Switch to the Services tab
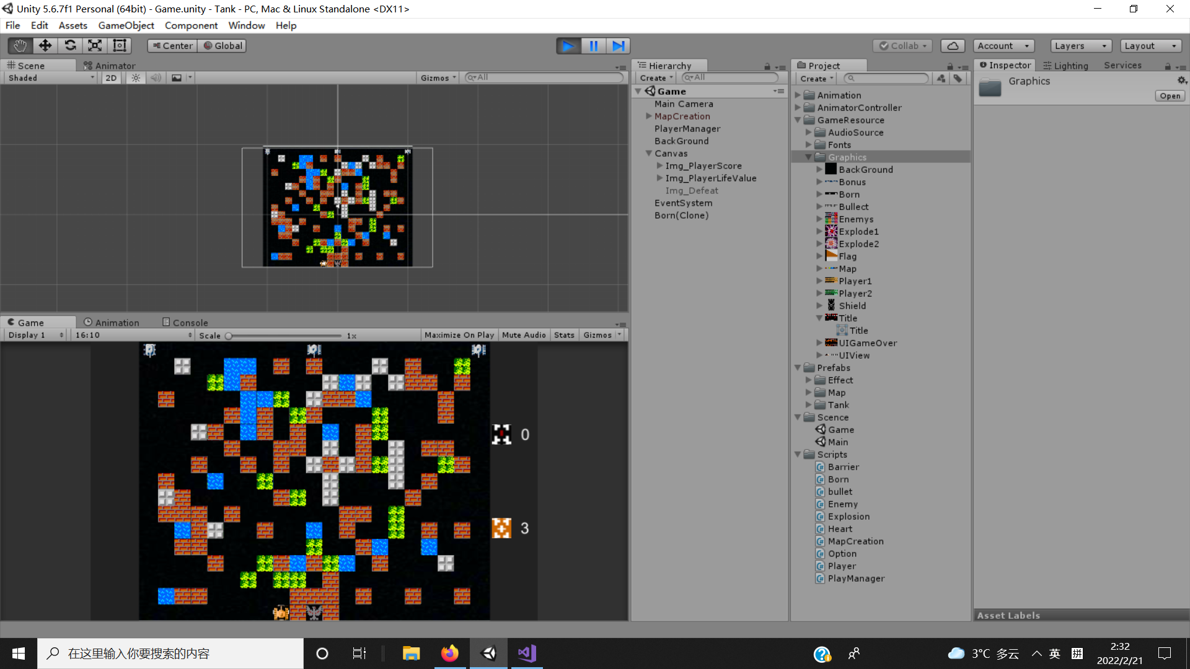Viewport: 1190px width, 669px height. (1122, 65)
